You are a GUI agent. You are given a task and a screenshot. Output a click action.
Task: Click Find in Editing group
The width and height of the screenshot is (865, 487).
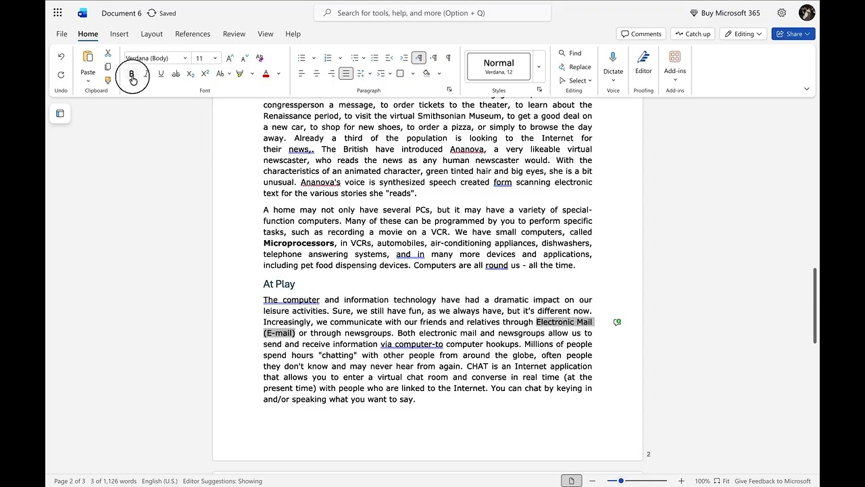pyautogui.click(x=570, y=53)
